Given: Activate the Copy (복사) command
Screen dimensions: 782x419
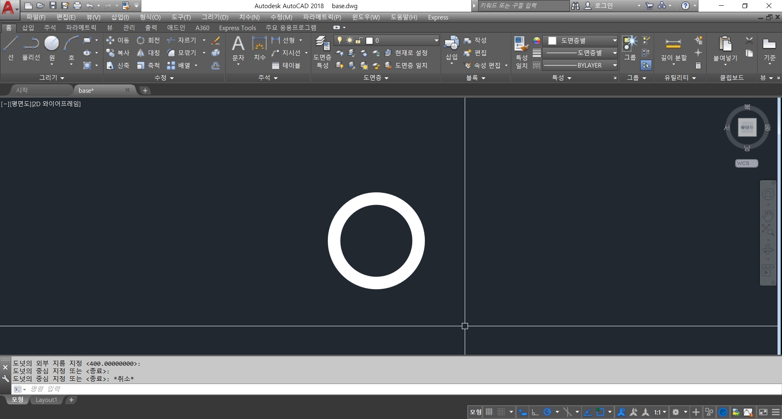Looking at the screenshot, I should [117, 53].
